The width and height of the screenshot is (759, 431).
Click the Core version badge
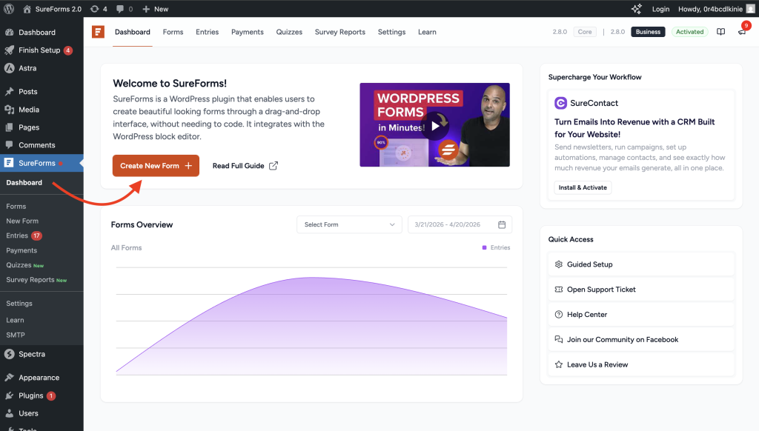(585, 32)
